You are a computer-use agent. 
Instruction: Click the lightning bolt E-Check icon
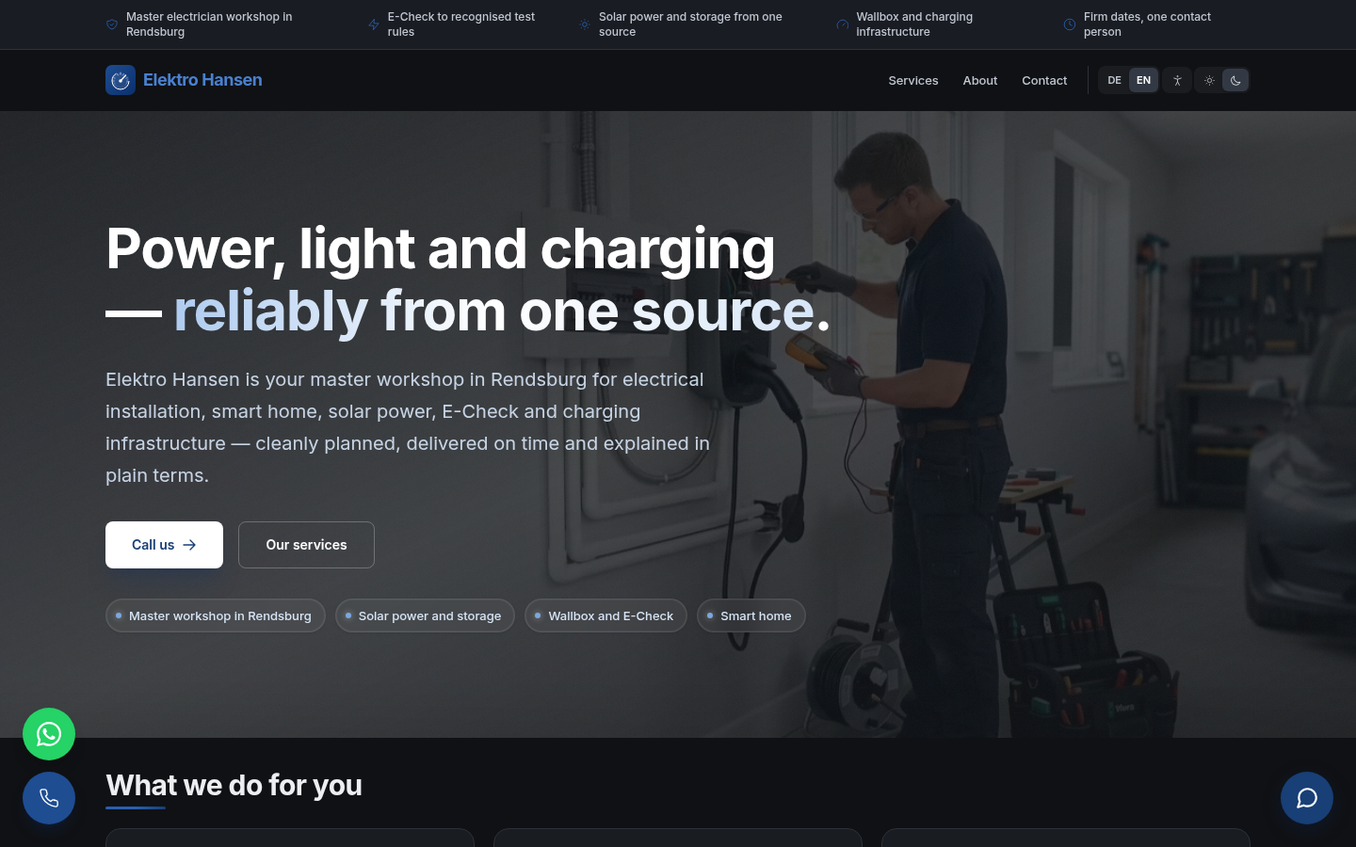click(374, 24)
